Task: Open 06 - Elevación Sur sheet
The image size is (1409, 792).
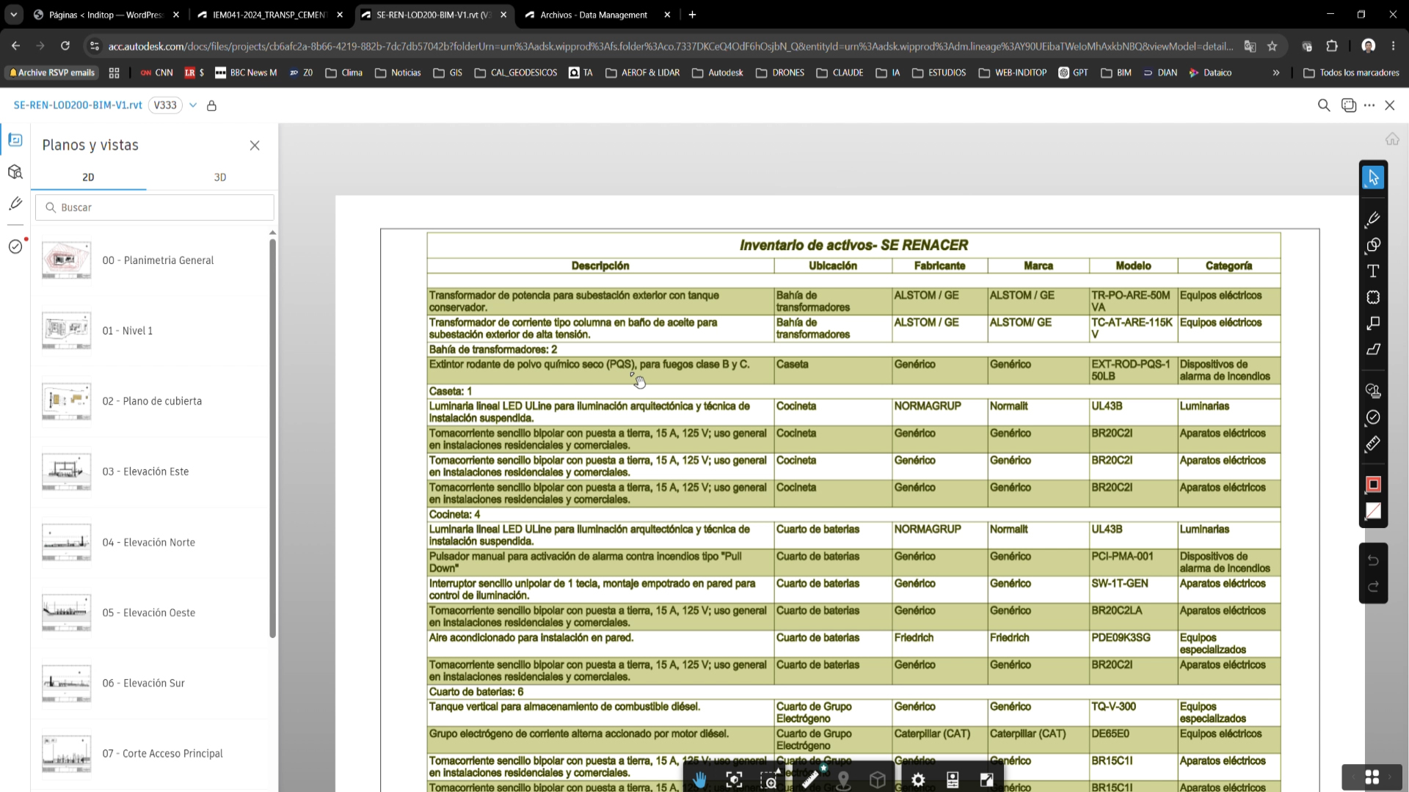Action: coord(150,683)
